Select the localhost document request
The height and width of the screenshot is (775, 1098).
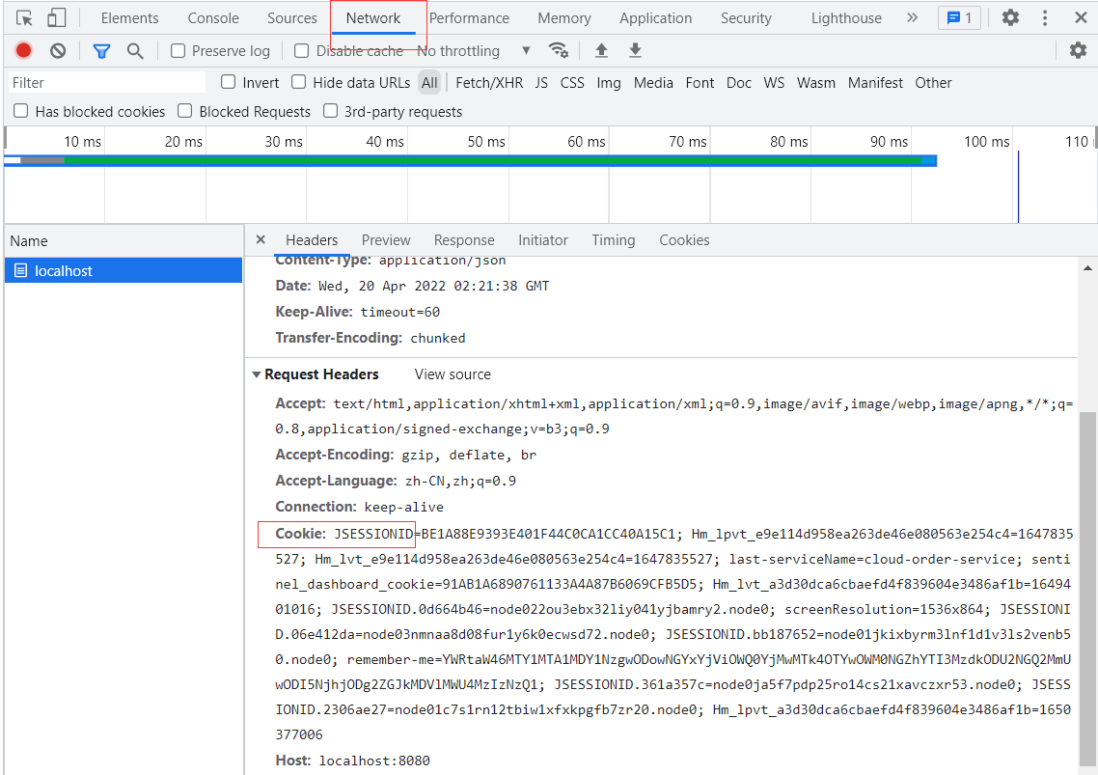pos(124,270)
